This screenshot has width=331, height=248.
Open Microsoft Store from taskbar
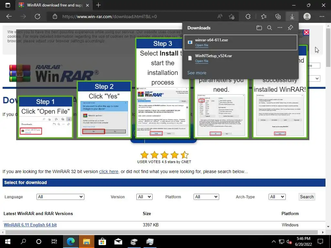[x=102, y=242]
